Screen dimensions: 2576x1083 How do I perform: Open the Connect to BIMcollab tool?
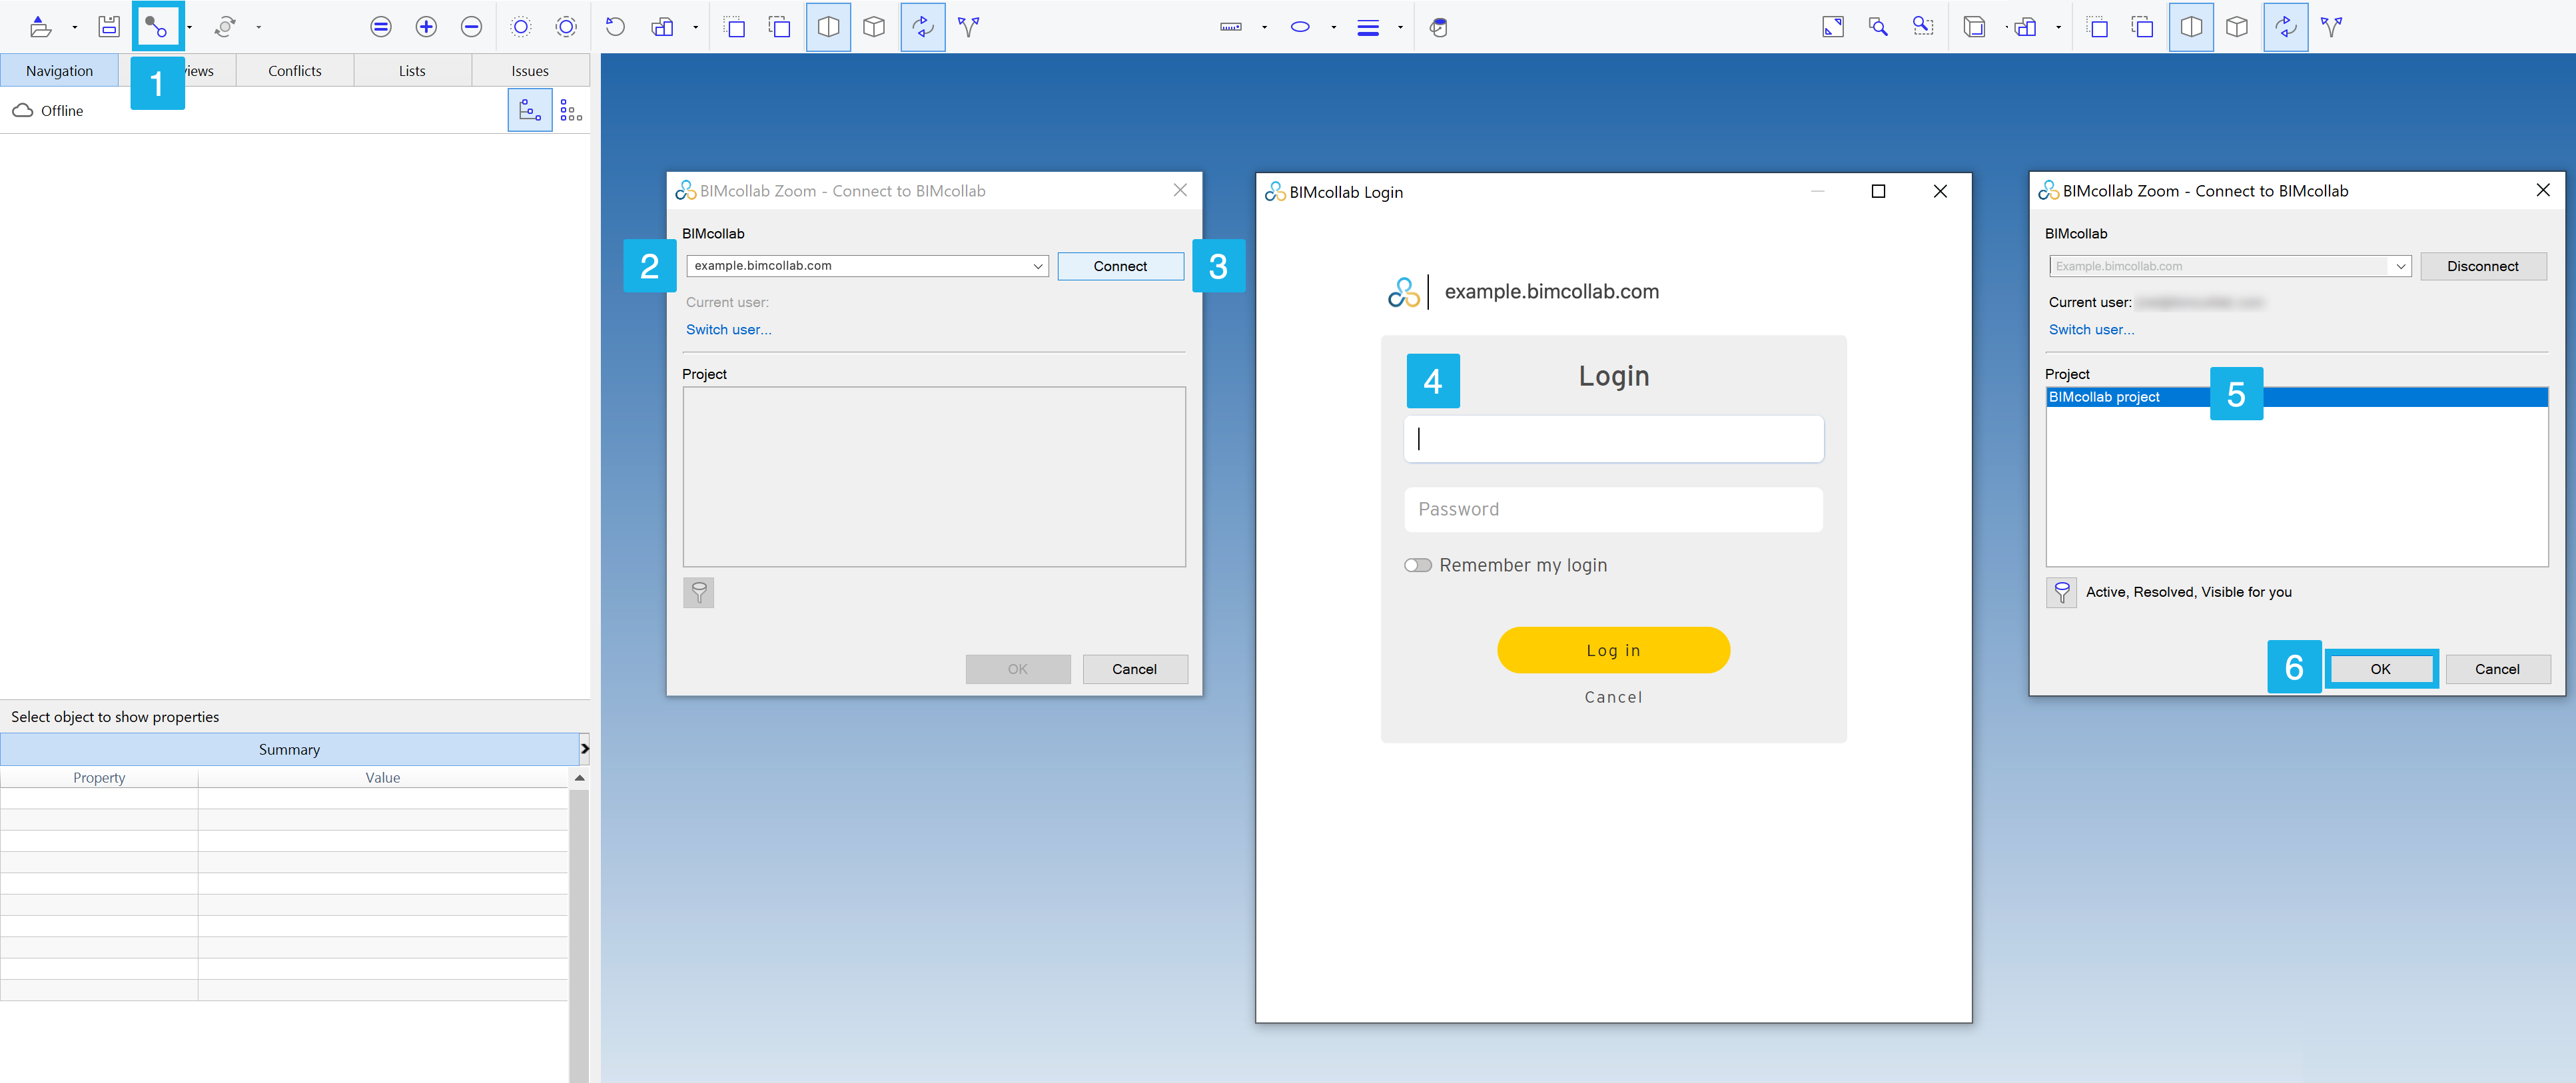click(156, 27)
